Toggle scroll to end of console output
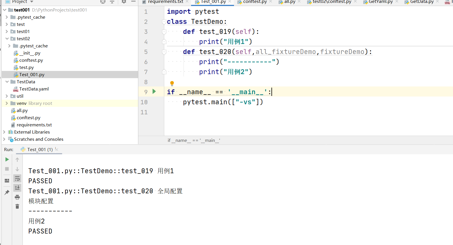The height and width of the screenshot is (245, 453). click(x=17, y=188)
